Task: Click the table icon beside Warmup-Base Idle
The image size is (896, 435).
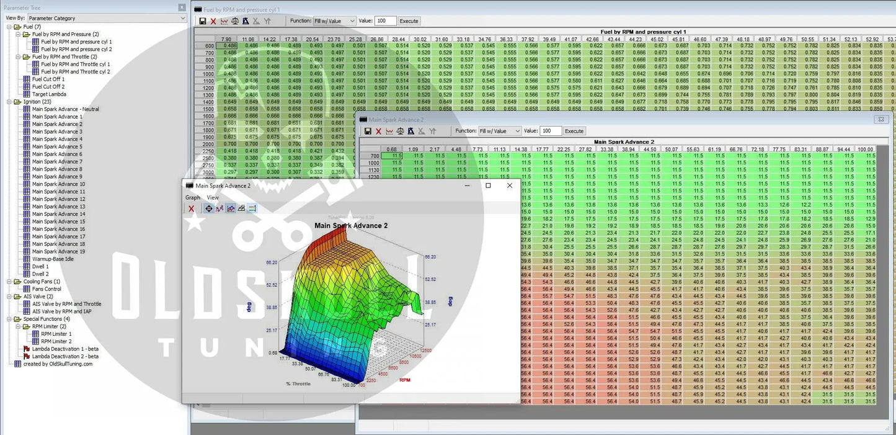Action: tap(27, 259)
